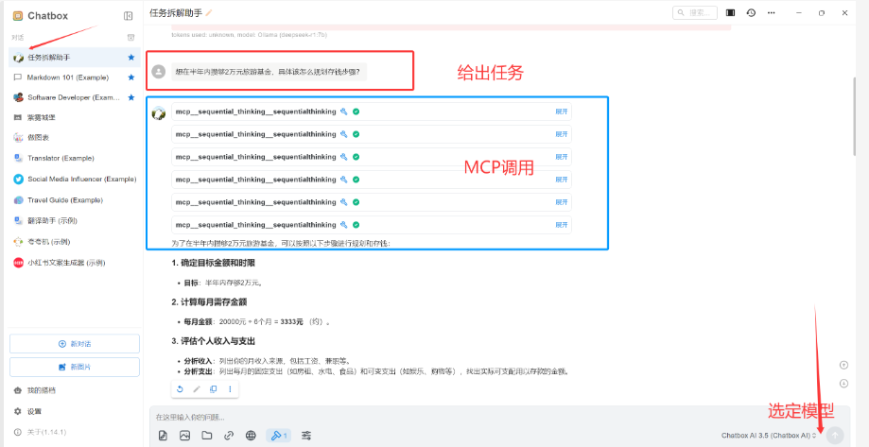Open the 小红书文案生成器 (示例) conversation

pyautogui.click(x=75, y=263)
